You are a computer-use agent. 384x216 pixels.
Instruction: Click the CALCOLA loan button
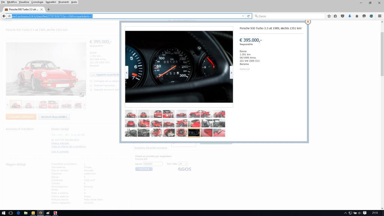pos(144,169)
